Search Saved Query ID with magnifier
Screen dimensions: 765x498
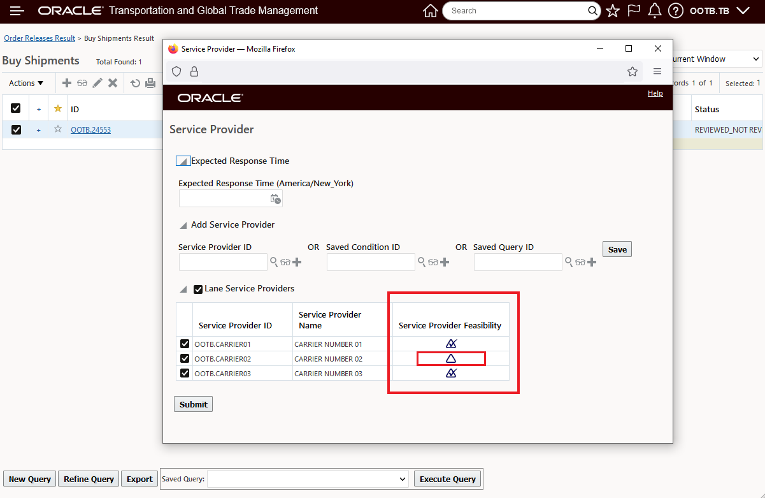pyautogui.click(x=569, y=261)
